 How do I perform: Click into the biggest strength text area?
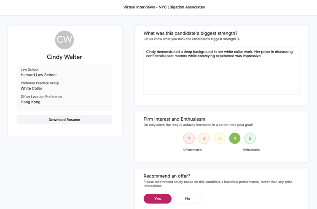pyautogui.click(x=221, y=71)
